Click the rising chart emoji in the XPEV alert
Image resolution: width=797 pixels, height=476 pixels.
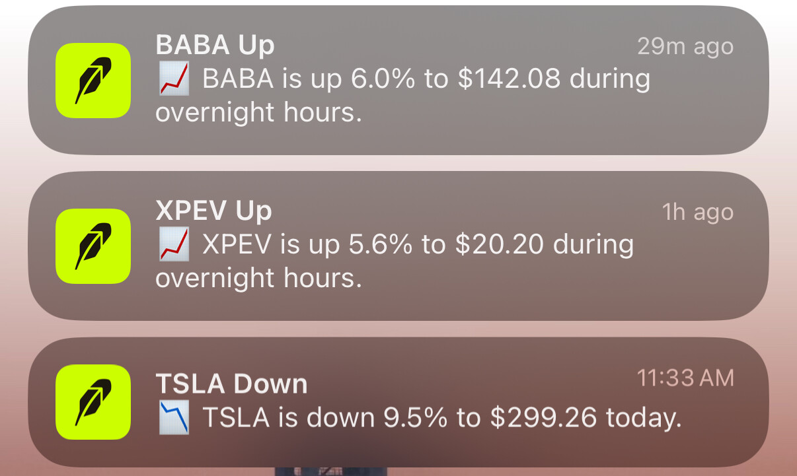[x=174, y=245]
